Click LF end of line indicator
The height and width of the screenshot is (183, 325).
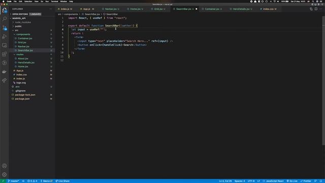pyautogui.click(x=258, y=181)
